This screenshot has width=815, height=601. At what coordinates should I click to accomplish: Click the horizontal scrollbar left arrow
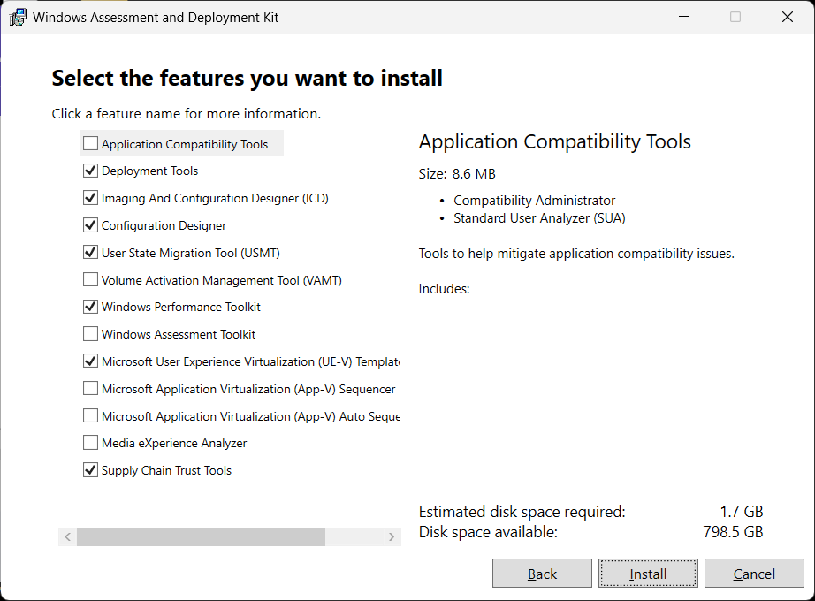click(67, 537)
